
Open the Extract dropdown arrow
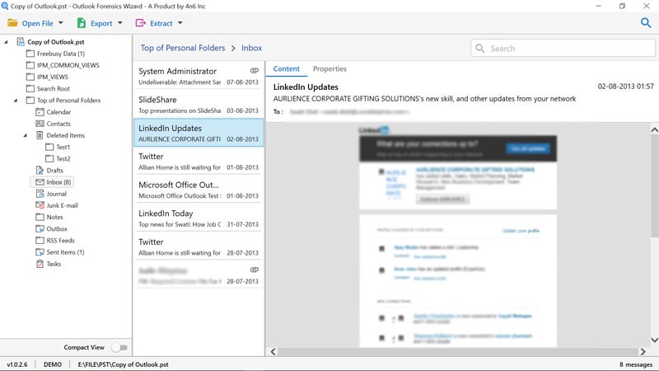180,23
